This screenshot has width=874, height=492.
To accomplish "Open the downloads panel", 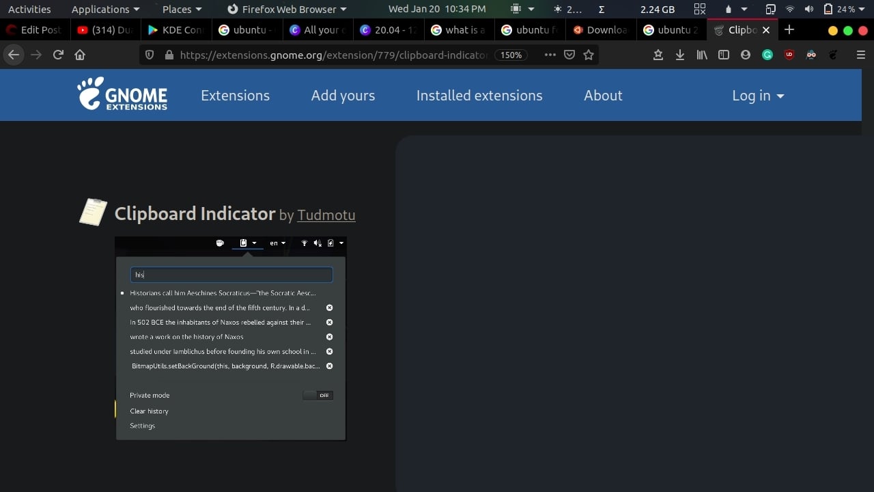I will [x=680, y=55].
